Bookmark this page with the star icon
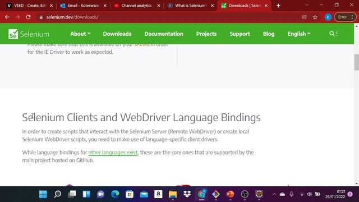This screenshot has height=202, width=359. [315, 17]
